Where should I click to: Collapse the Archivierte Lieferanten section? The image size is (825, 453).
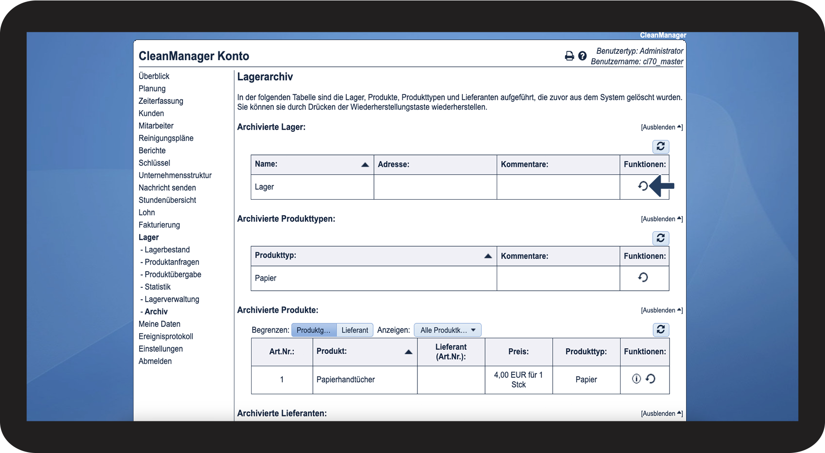[662, 414]
